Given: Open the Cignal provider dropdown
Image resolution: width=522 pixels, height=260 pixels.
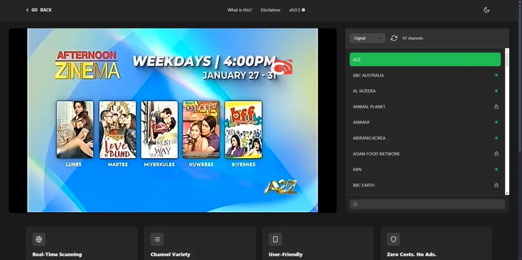Looking at the screenshot, I should [x=367, y=38].
